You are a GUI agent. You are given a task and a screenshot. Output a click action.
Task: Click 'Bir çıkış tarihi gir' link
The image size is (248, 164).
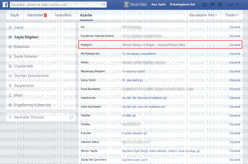point(132,80)
